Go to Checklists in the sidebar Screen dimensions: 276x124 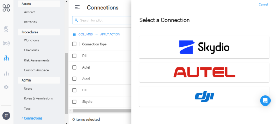pos(31,50)
